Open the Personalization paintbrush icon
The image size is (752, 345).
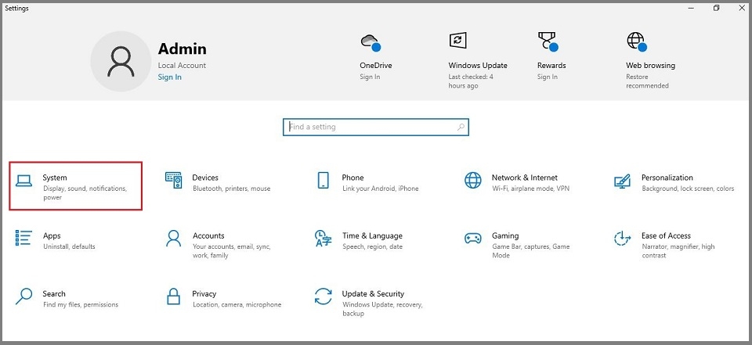pyautogui.click(x=622, y=181)
